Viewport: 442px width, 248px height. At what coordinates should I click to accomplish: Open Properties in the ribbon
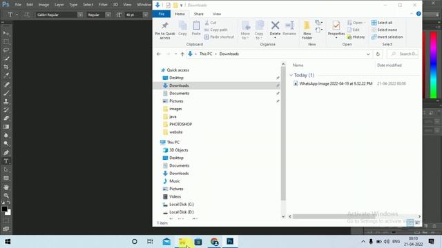coord(336,30)
